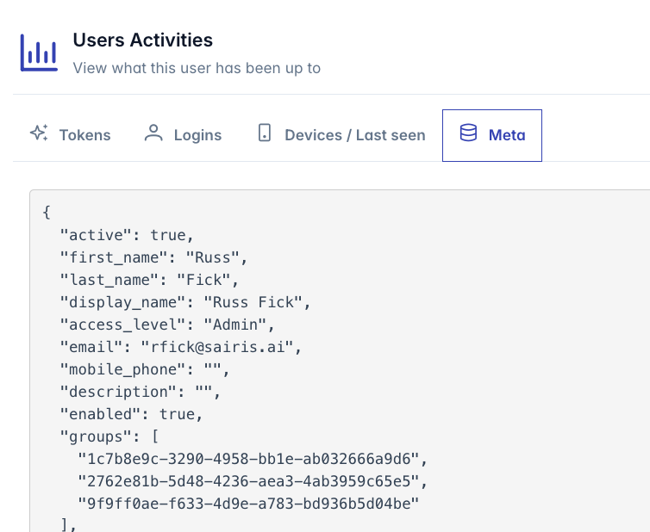Click the "display_name": "Russ Fick" line
650x532 pixels.
coord(185,302)
